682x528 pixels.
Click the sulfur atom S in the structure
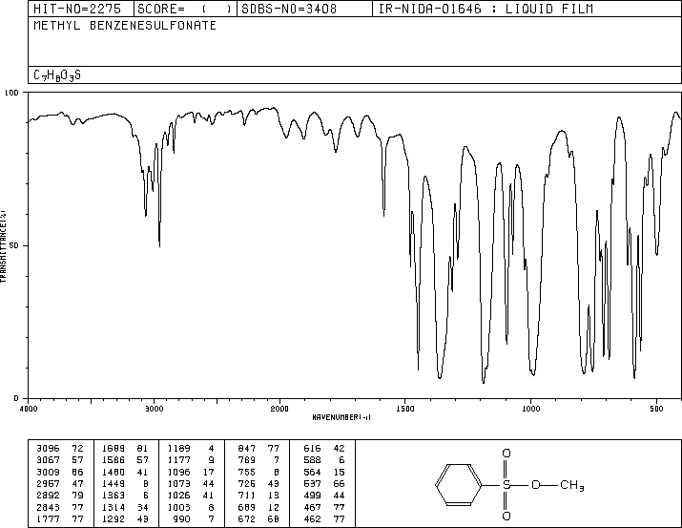pyautogui.click(x=506, y=484)
